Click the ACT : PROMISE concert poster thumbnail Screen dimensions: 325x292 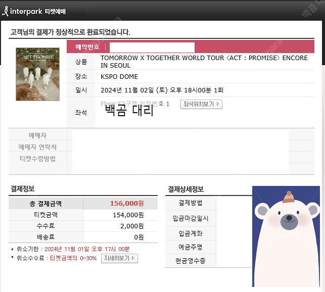pyautogui.click(x=38, y=74)
